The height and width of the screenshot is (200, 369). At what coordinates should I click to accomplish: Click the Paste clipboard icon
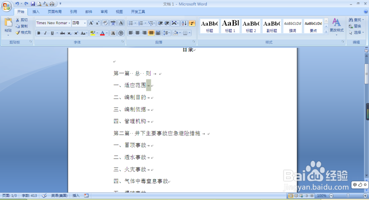(x=8, y=23)
